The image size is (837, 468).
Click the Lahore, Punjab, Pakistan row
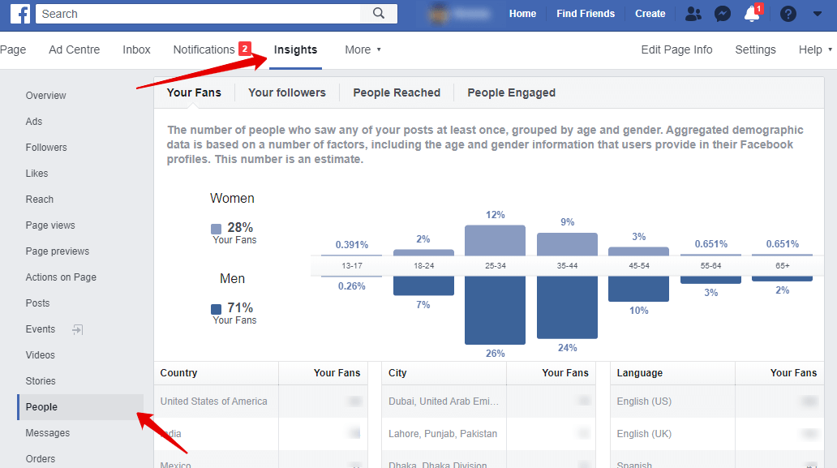(x=489, y=434)
